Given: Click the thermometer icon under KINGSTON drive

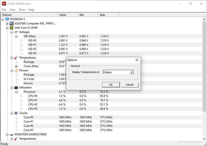Looking at the screenshot, I should pyautogui.click(x=16, y=139).
